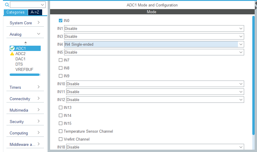Open the IN4 Single-ended dropdown
The image size is (257, 152).
click(x=154, y=44)
